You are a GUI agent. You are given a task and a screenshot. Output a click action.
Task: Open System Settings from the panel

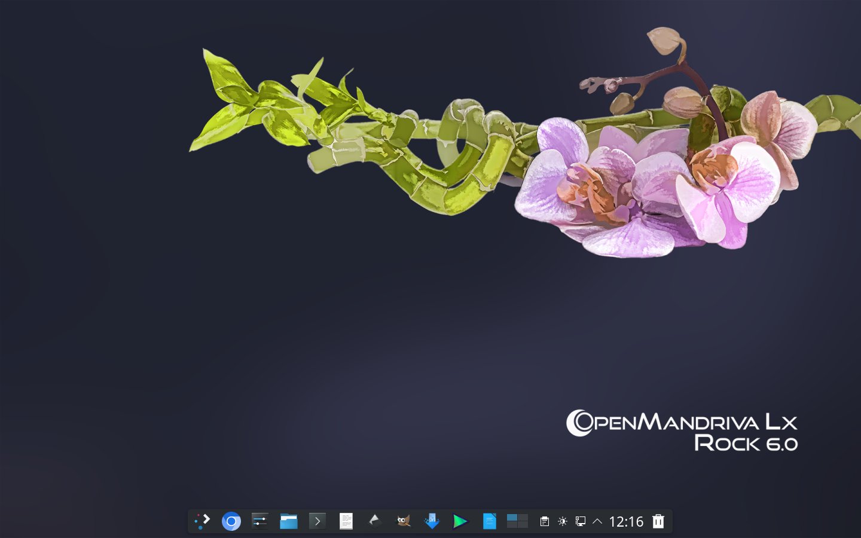point(259,521)
